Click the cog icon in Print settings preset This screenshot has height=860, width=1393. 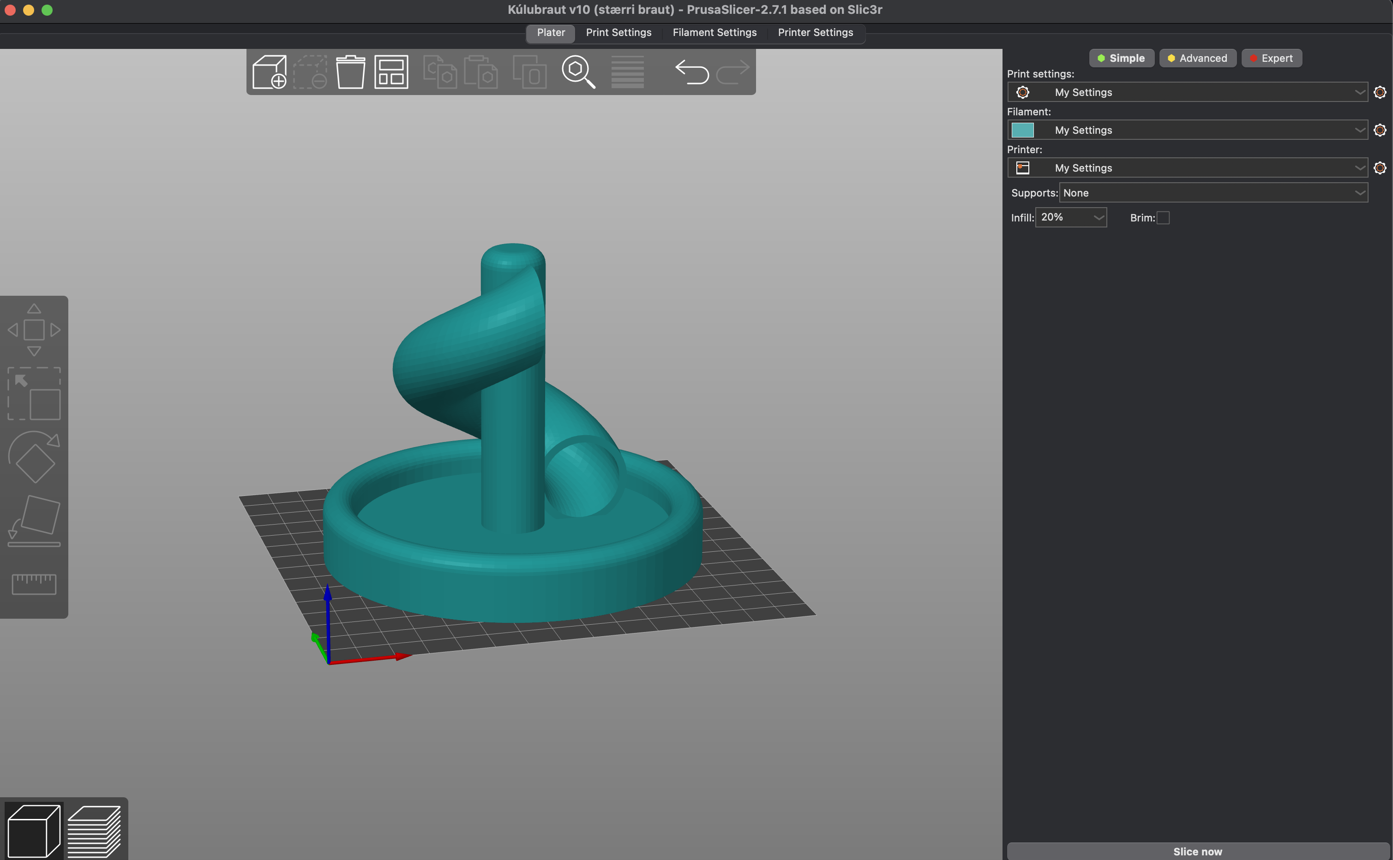(1023, 92)
